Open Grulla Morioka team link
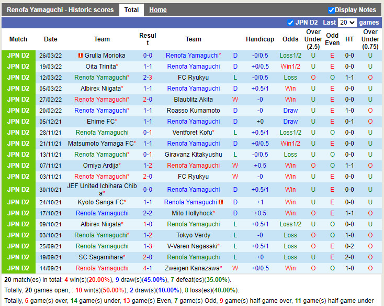384x306 pixels. (105, 56)
